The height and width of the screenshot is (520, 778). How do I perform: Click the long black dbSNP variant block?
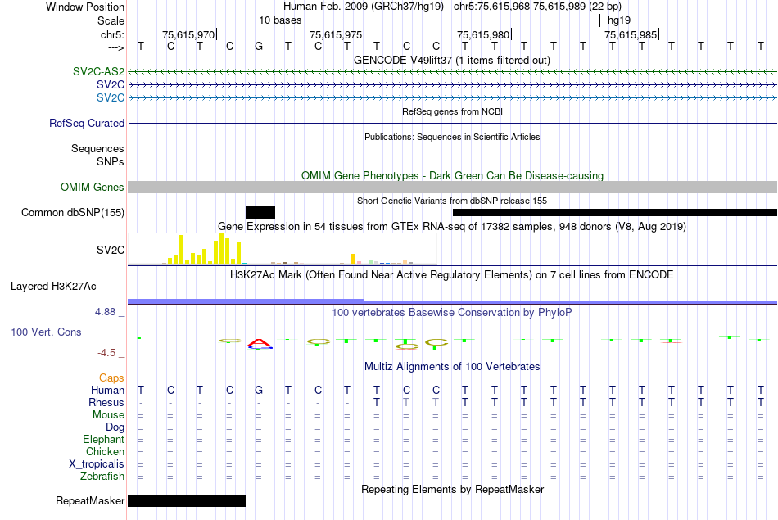pos(615,212)
